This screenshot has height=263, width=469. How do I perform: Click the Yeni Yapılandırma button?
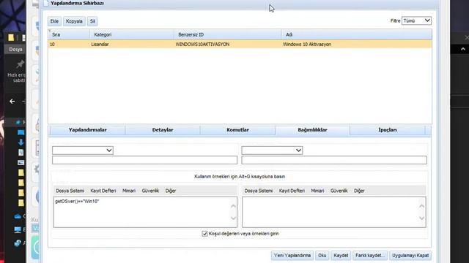[292, 256]
